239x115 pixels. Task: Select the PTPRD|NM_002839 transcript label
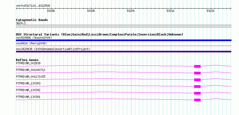(28, 63)
